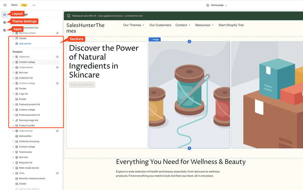Viewport: 303px width, 190px height.
Task: Click the Header section icon
Action: [17, 38]
